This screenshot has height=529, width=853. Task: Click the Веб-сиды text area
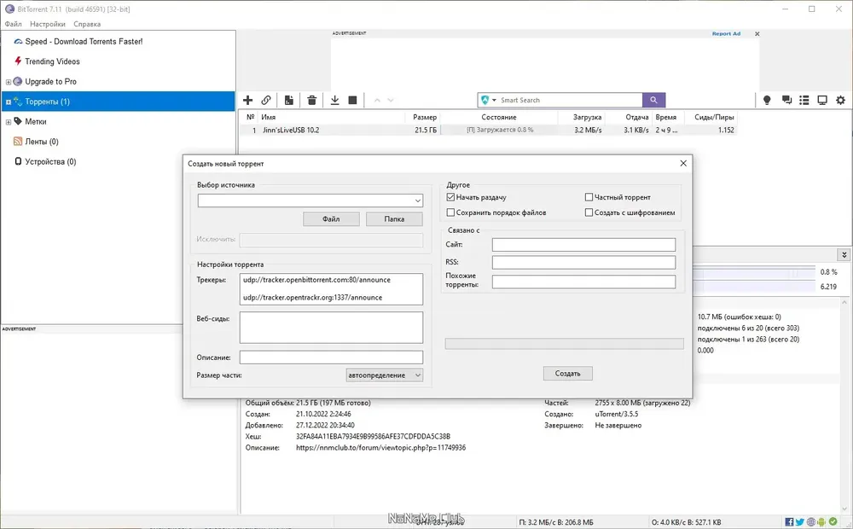331,327
